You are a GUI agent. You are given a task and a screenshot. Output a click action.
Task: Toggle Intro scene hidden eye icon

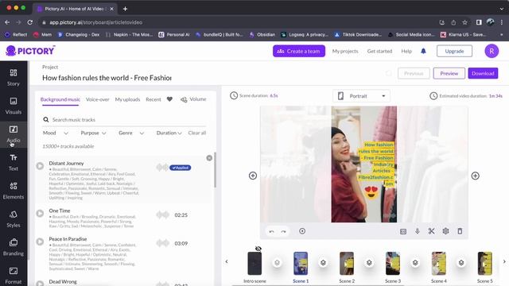pyautogui.click(x=258, y=249)
